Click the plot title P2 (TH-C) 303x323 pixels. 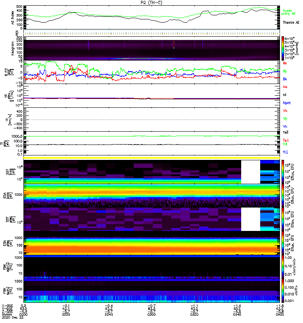click(x=151, y=2)
